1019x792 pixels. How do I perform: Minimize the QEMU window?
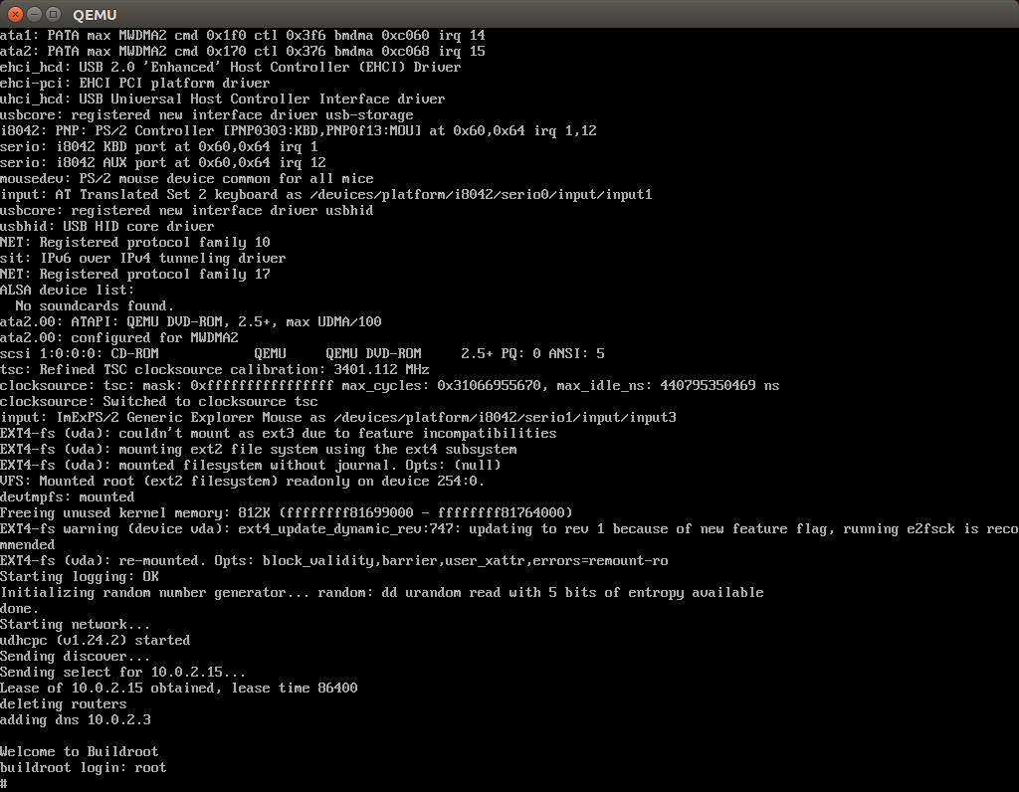pyautogui.click(x=35, y=14)
